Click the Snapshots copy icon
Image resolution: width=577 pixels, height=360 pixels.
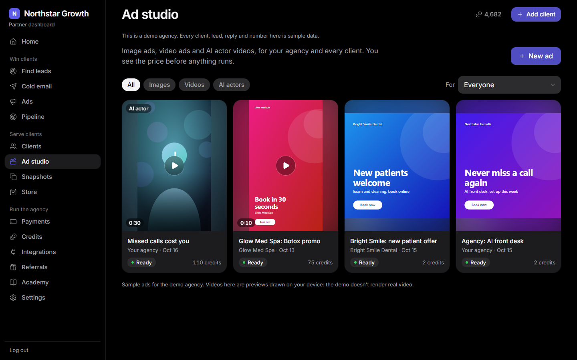[x=13, y=177]
